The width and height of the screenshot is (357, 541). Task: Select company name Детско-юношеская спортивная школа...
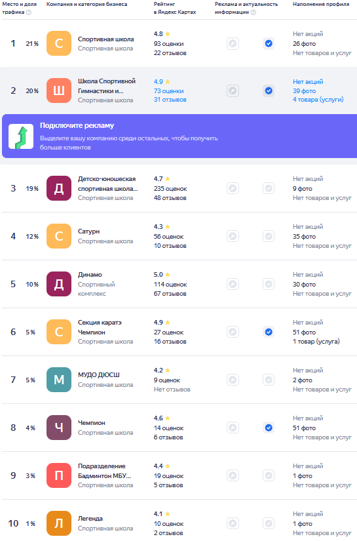(x=107, y=184)
